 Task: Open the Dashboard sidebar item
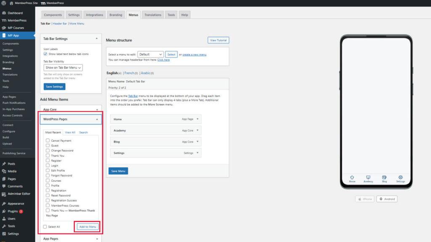[x=15, y=13]
